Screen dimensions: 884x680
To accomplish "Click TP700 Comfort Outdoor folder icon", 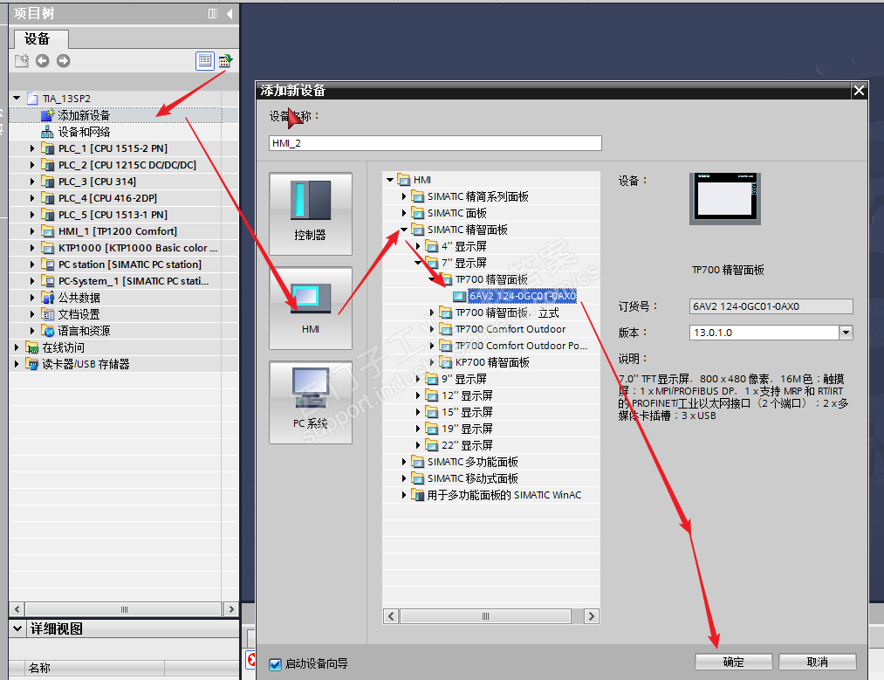I will click(x=445, y=329).
